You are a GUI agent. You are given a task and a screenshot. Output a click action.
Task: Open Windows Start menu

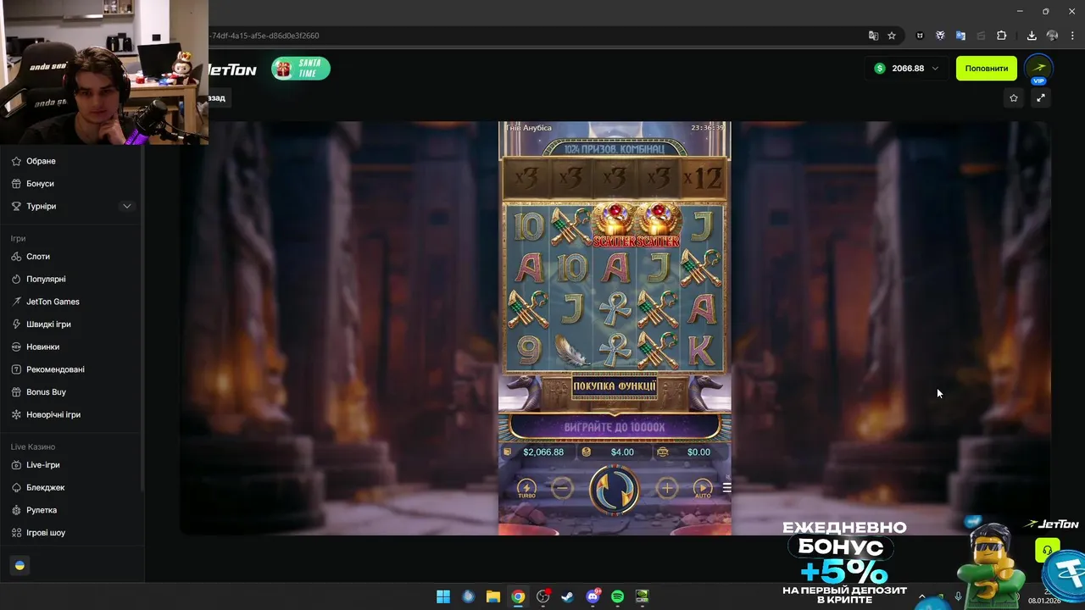(x=442, y=596)
